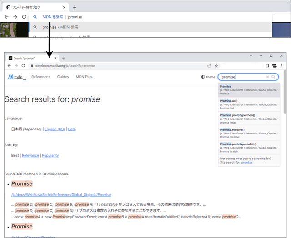
Task: Select 'Promise.prototype.catch()' suggestion
Action: (x=249, y=148)
